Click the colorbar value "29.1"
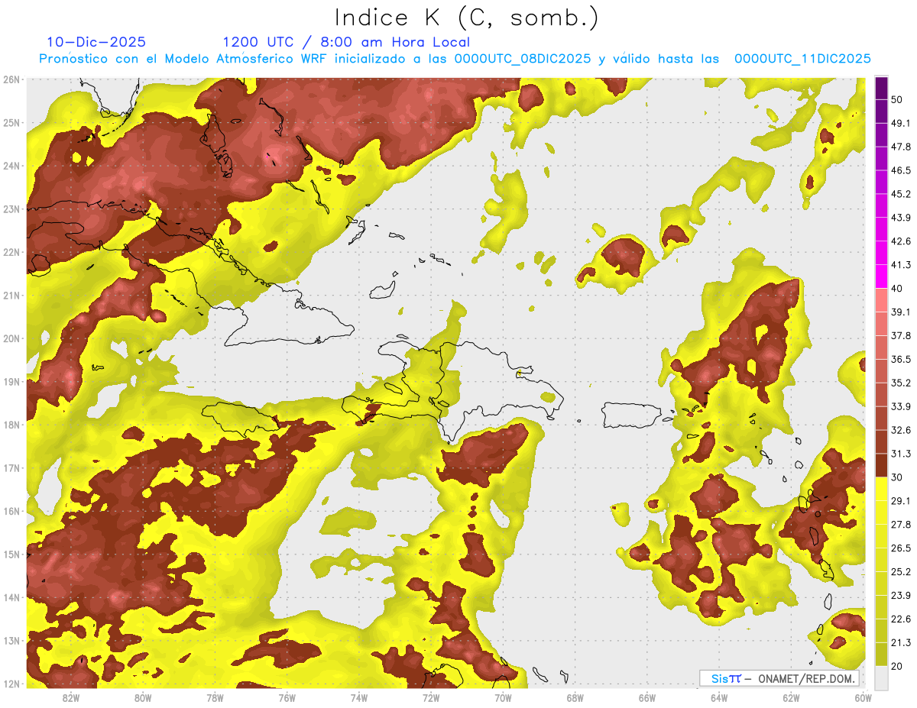The image size is (917, 708). 901,500
